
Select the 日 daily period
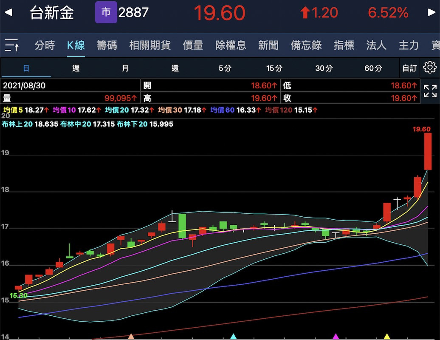[26, 68]
